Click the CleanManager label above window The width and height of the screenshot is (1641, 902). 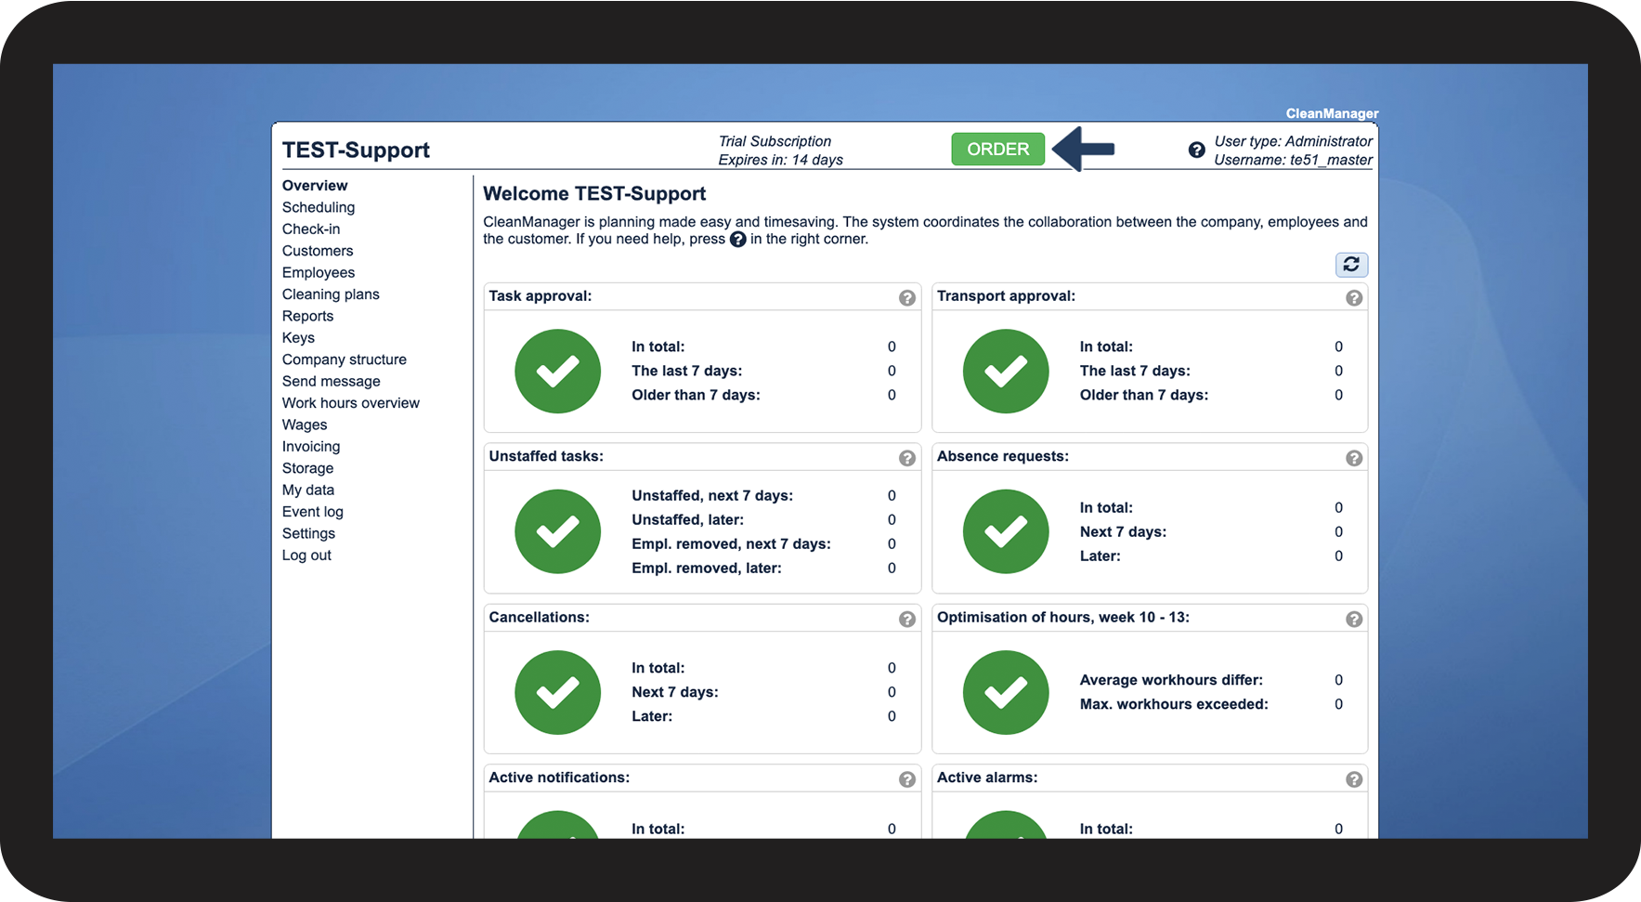(1332, 113)
